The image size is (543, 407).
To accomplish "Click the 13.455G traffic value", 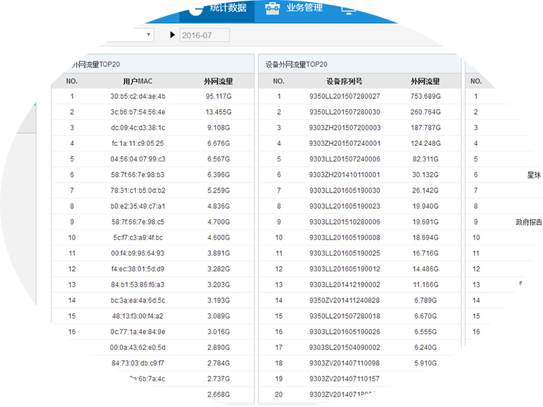I will pos(219,112).
